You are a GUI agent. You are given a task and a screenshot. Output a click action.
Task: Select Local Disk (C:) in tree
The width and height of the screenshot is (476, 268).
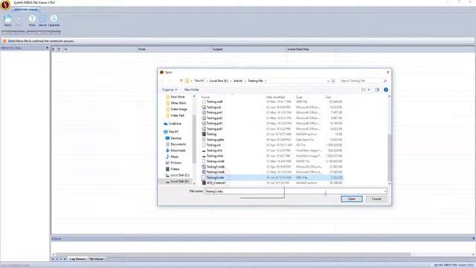pos(180,176)
